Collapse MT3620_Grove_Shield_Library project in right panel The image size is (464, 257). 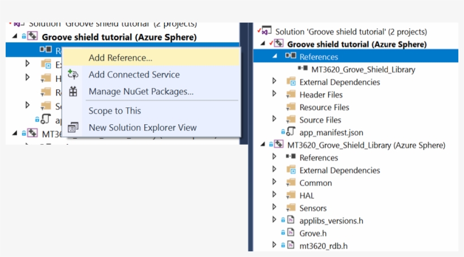[263, 145]
